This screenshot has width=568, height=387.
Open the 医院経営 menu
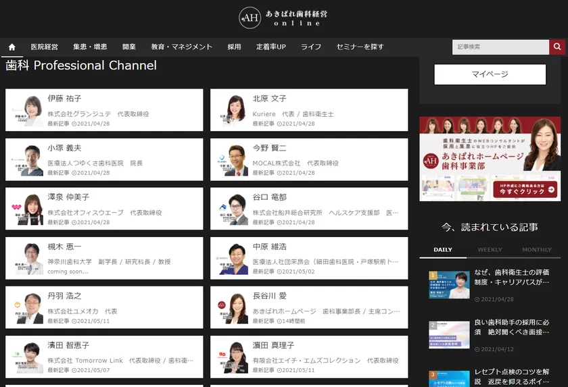point(45,47)
